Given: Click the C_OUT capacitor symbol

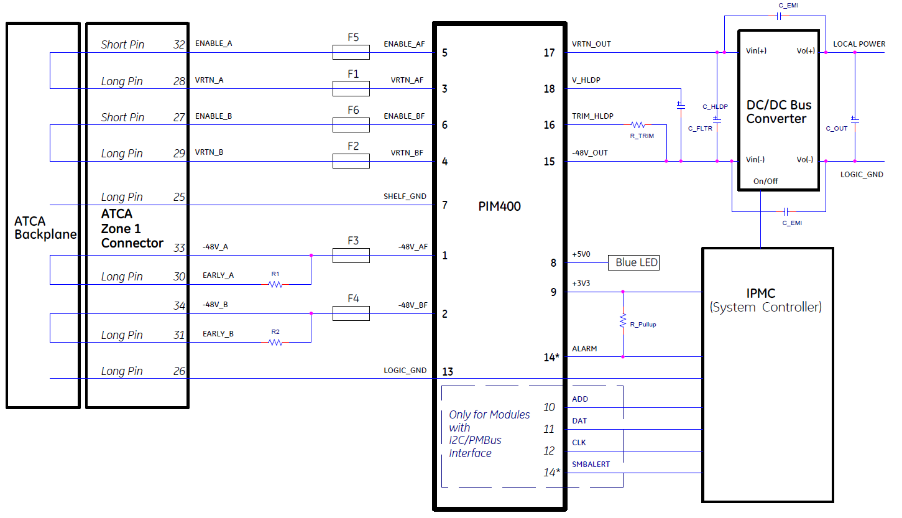Looking at the screenshot, I should point(855,118).
